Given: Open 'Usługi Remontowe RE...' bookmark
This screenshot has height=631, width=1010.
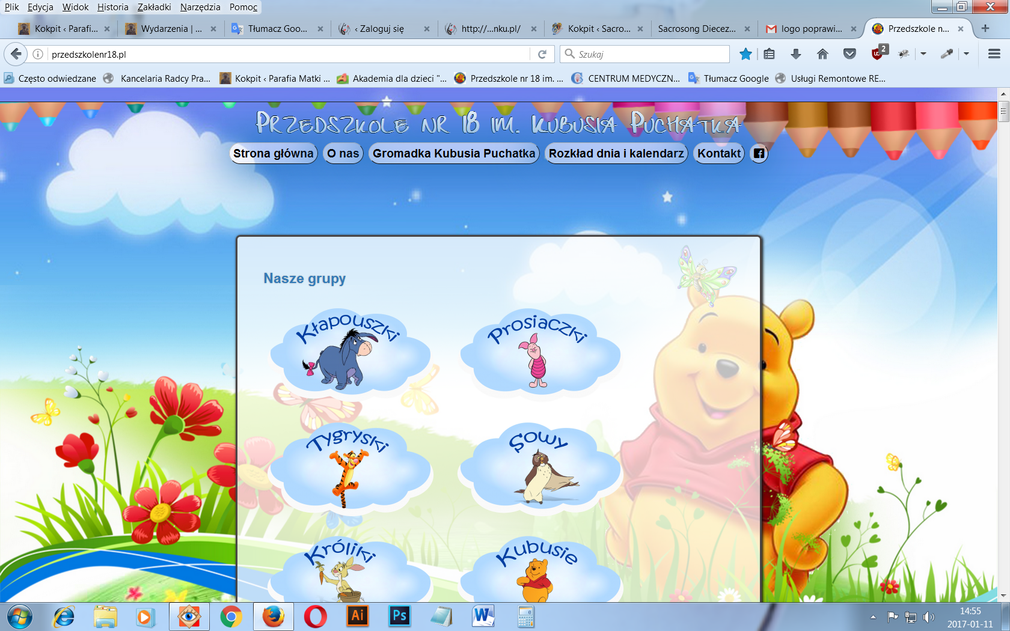Looking at the screenshot, I should pos(830,78).
